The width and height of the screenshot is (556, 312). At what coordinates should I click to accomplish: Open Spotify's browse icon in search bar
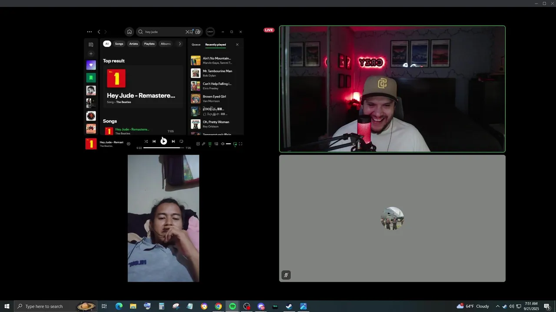[198, 32]
